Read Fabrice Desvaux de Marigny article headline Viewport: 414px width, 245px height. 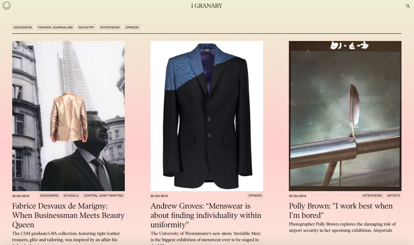pos(68,215)
